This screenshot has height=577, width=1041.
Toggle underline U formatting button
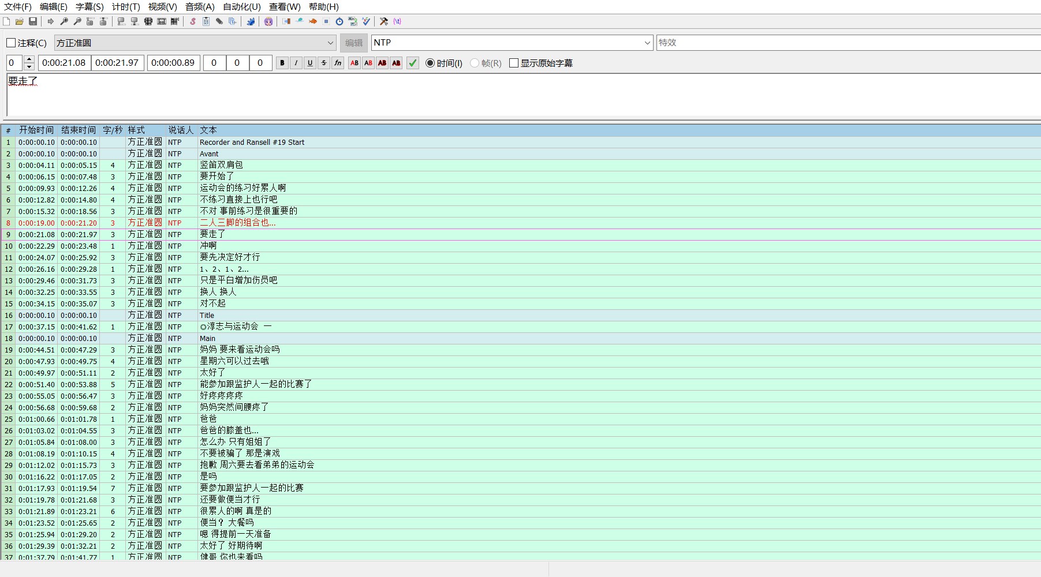[310, 63]
